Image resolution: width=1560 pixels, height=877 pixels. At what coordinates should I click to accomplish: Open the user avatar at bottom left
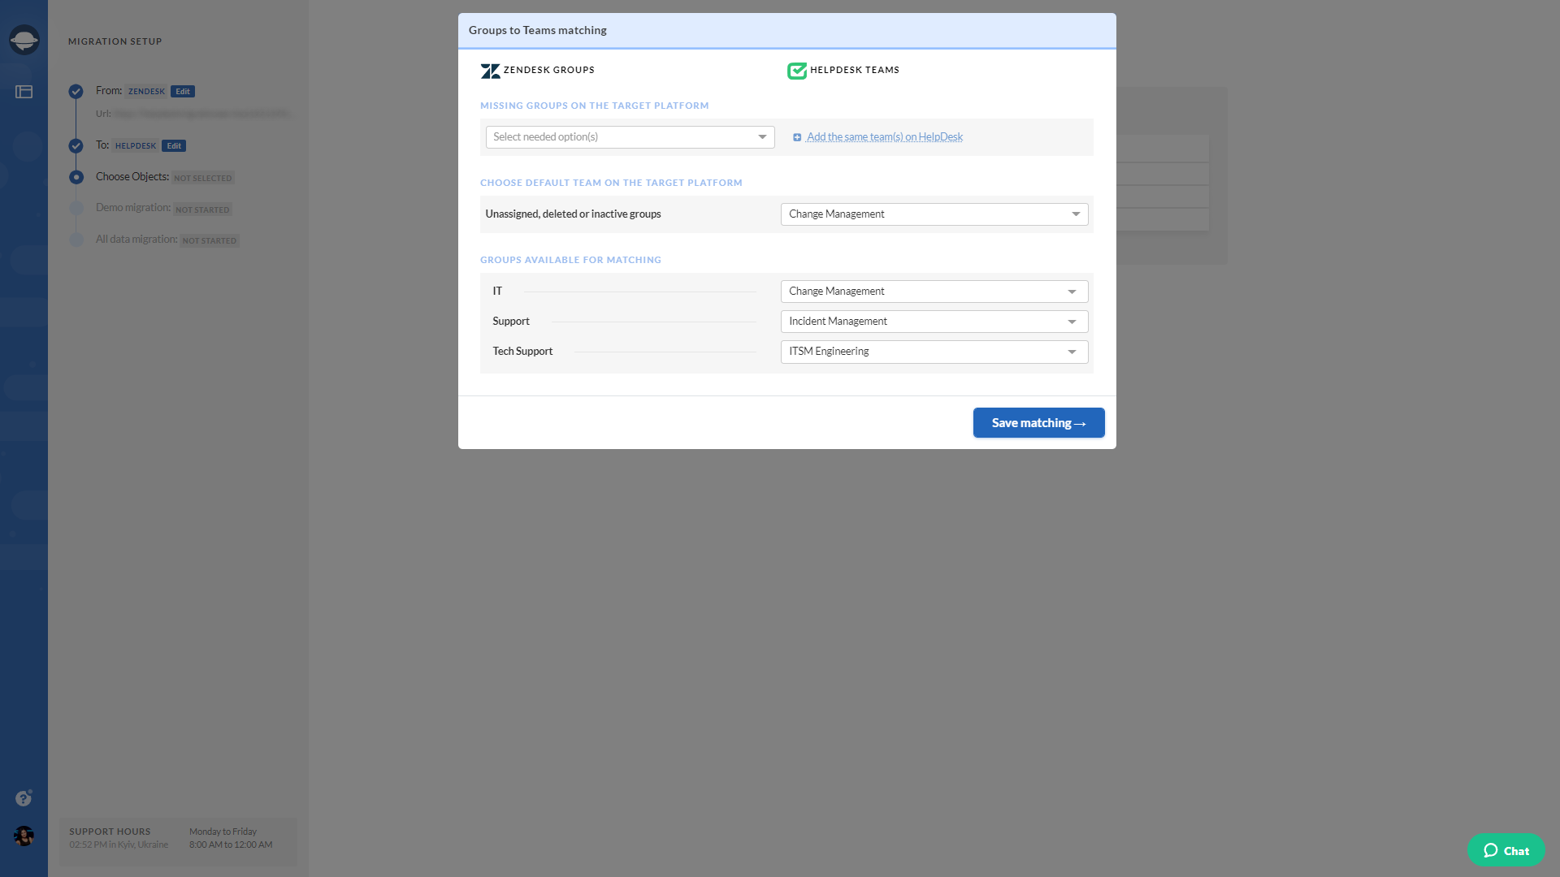click(24, 837)
